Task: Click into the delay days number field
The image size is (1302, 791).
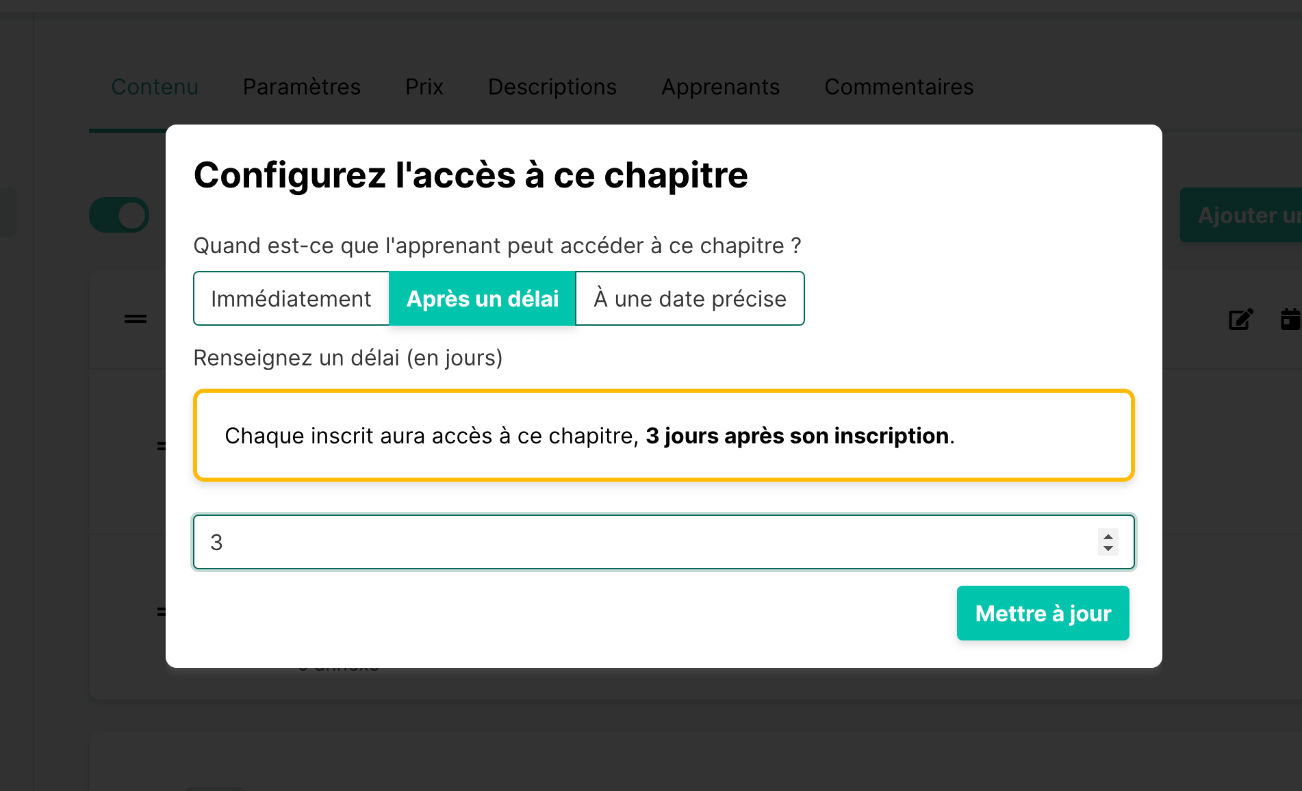Action: point(643,543)
